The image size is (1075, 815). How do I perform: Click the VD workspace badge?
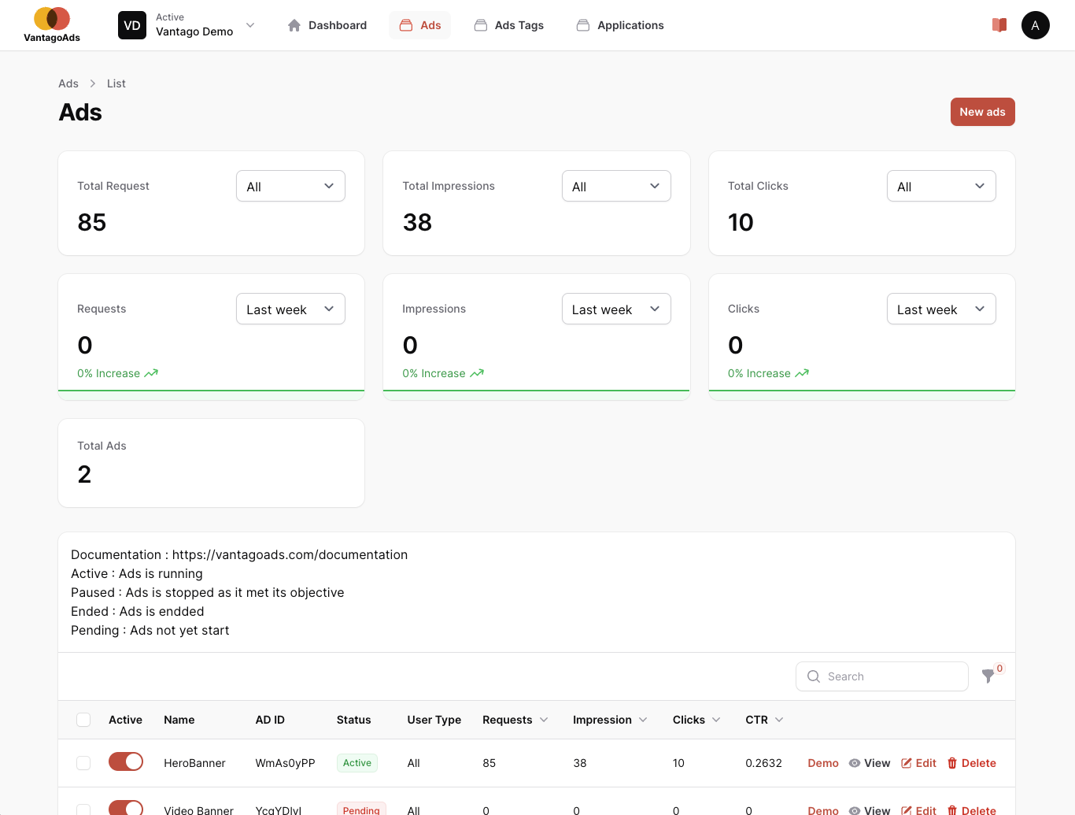pos(132,25)
